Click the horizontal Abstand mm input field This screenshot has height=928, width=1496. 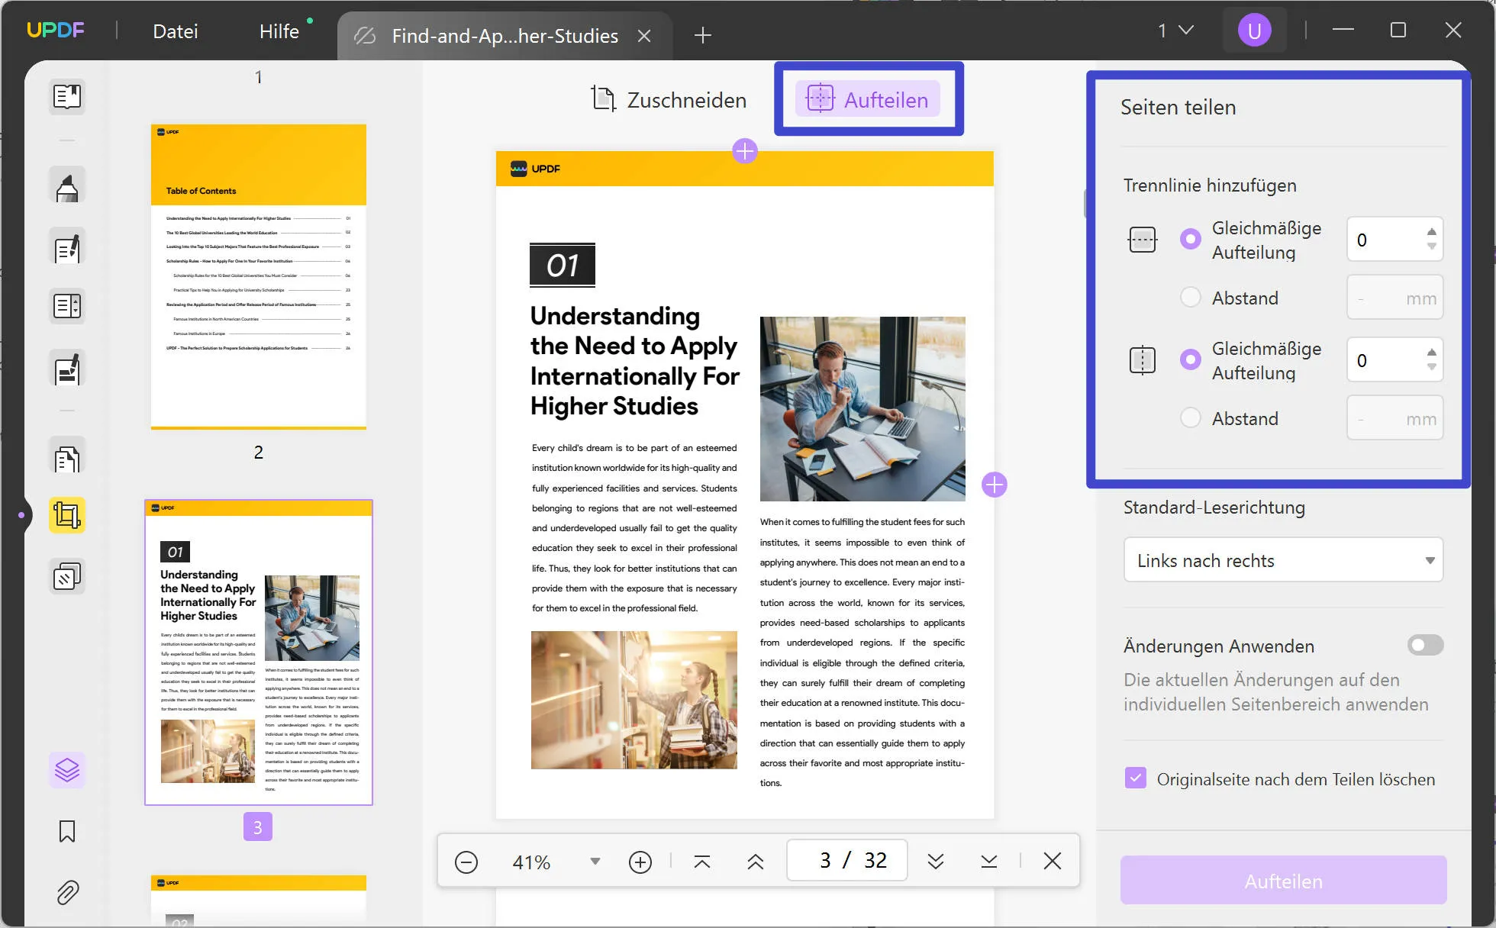[x=1394, y=298]
